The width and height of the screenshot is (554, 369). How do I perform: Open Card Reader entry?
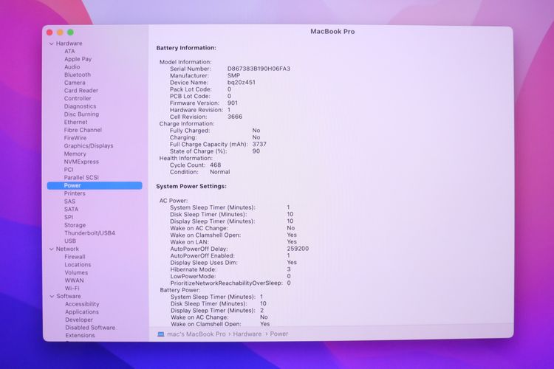(81, 90)
